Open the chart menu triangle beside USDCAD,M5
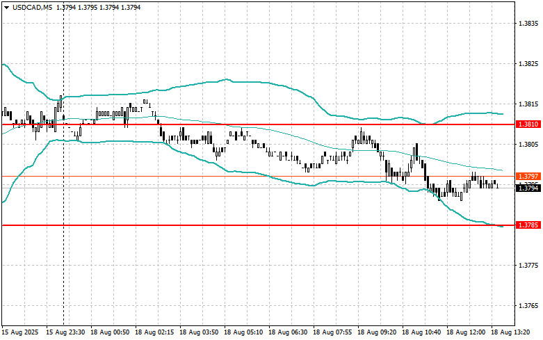Viewport: 543px width, 340px height. (7, 7)
